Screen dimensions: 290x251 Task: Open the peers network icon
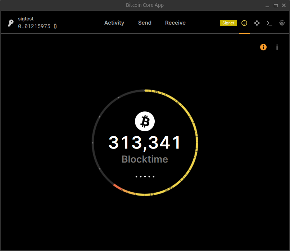[257, 23]
